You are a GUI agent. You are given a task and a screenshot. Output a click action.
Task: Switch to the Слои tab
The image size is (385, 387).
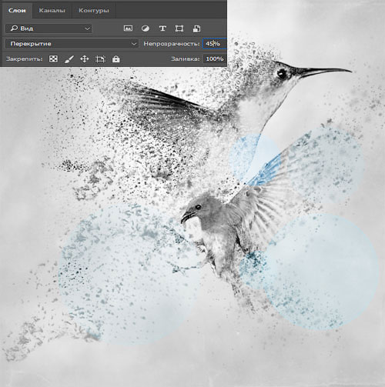17,11
